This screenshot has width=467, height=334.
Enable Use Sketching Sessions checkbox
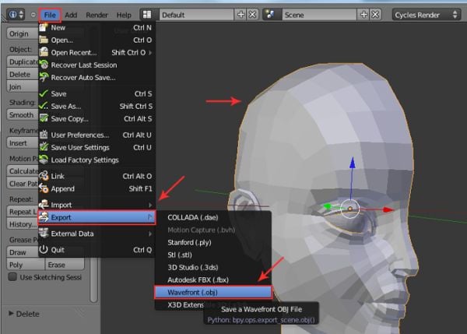[12, 276]
